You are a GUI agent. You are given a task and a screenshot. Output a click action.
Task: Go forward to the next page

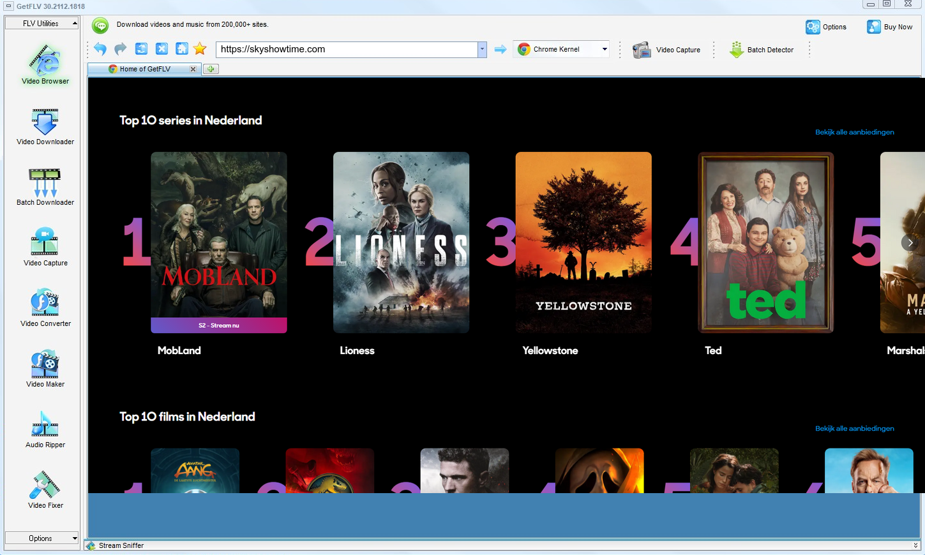pos(121,49)
